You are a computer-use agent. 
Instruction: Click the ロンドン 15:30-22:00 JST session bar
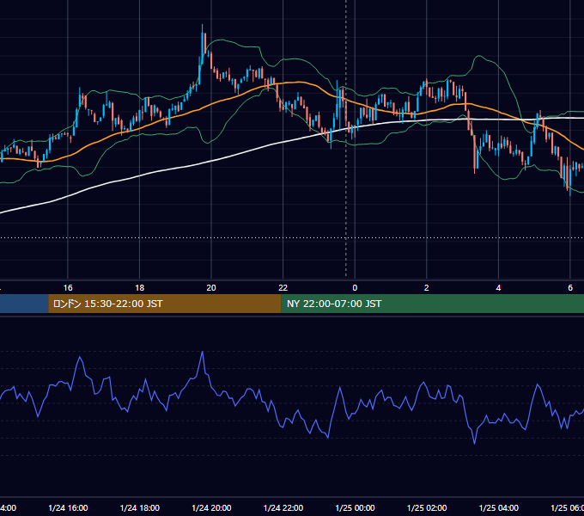165,304
